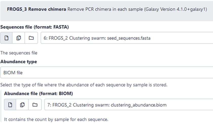This screenshot has width=213, height=126.
Task: Click the left border of the Abundance file section
Action: [x=1, y=106]
